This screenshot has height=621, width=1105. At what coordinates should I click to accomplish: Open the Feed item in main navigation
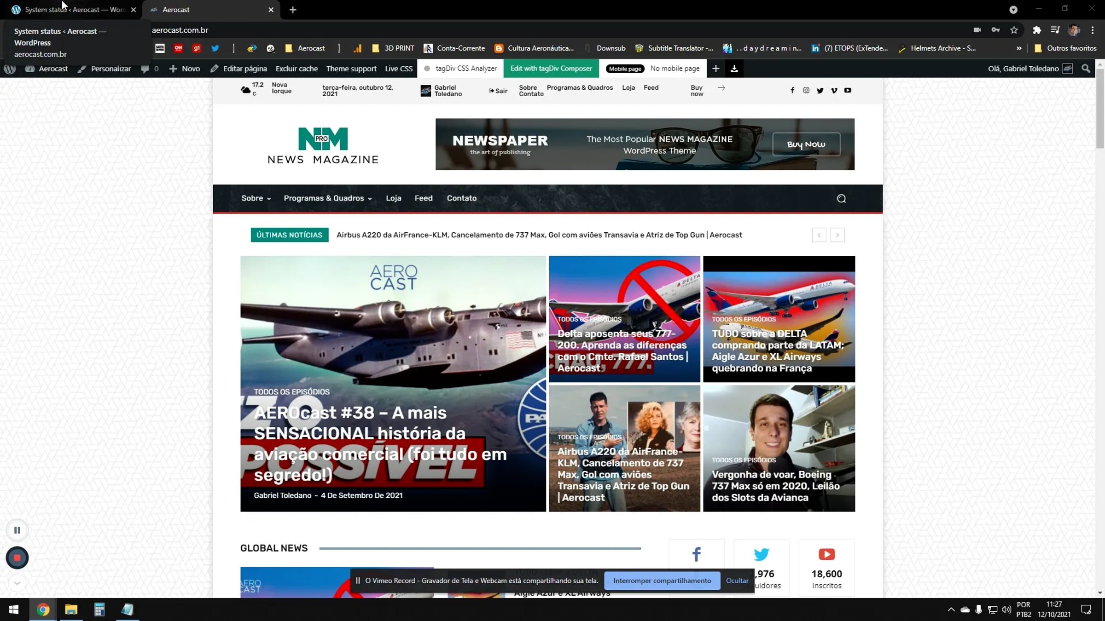point(424,198)
